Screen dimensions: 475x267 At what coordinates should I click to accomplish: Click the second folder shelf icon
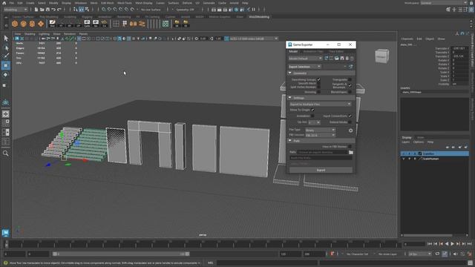pyautogui.click(x=186, y=24)
